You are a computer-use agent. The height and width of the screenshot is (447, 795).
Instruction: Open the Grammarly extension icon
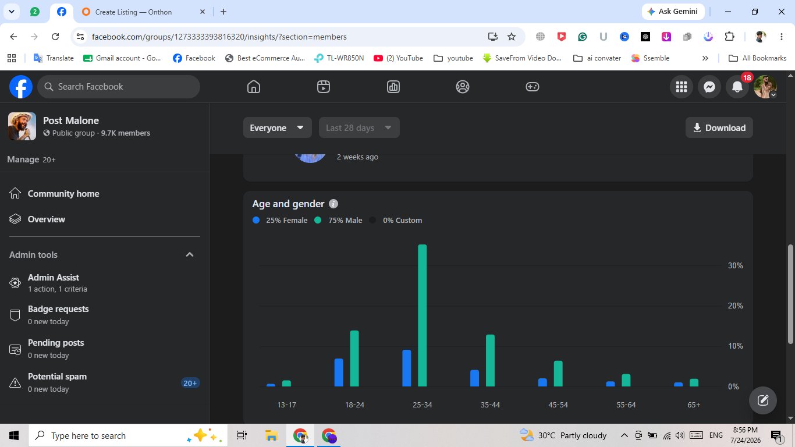pyautogui.click(x=583, y=37)
